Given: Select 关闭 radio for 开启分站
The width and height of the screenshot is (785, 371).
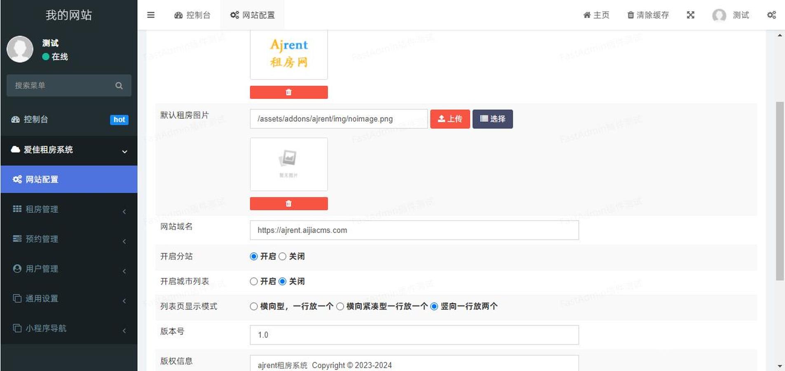Looking at the screenshot, I should [283, 256].
